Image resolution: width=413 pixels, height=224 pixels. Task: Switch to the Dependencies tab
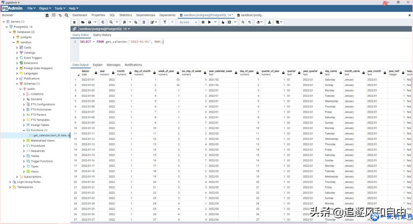point(145,15)
